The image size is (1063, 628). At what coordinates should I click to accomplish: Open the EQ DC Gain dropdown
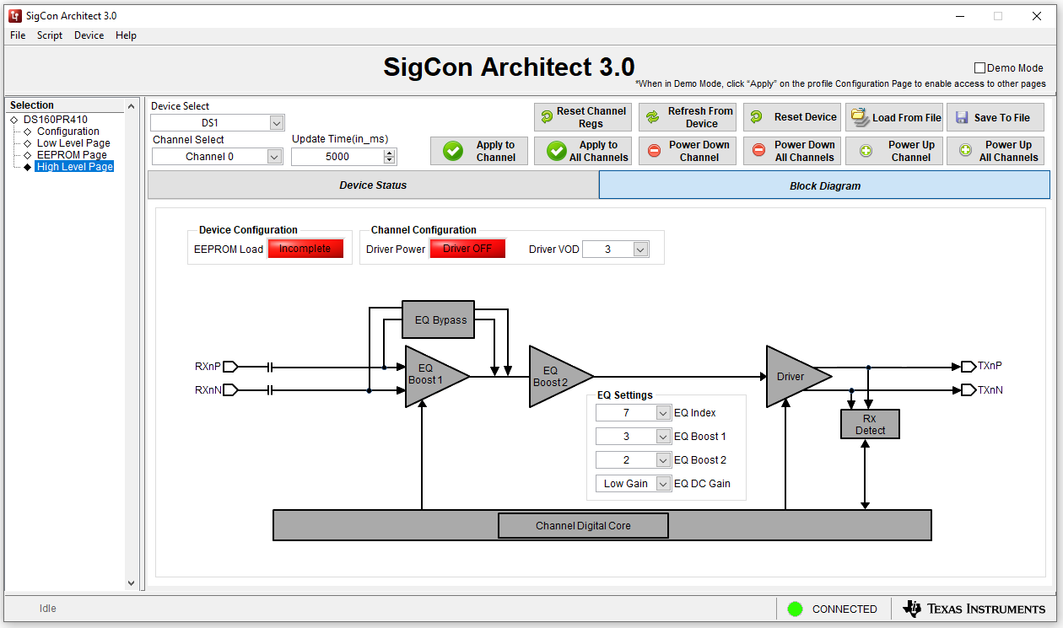point(662,484)
